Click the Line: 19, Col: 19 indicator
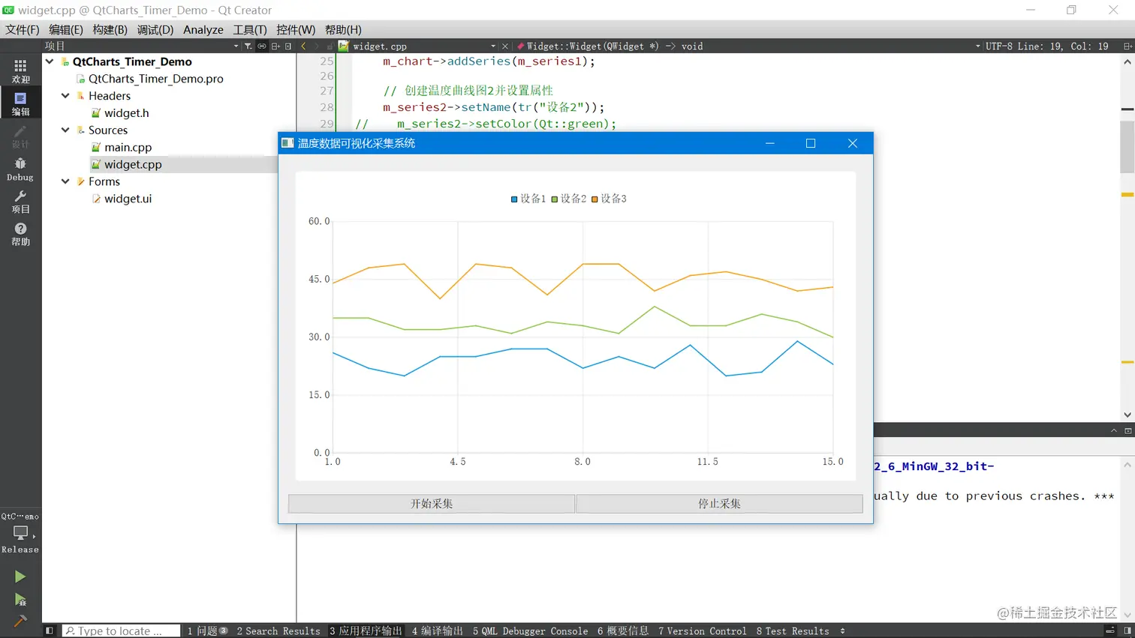The height and width of the screenshot is (638, 1135). click(x=1063, y=46)
